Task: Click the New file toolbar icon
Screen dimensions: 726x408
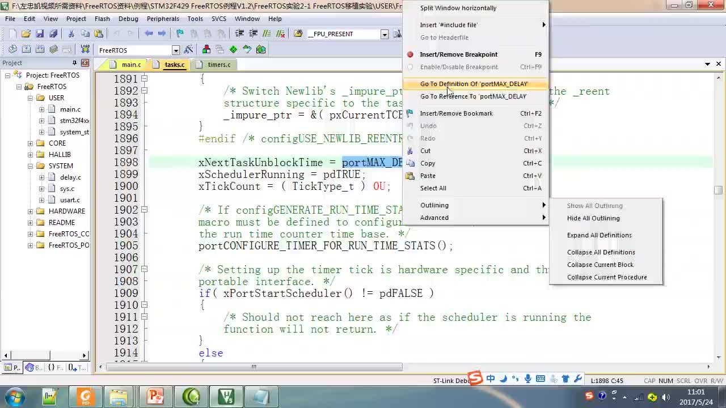Action: (12, 34)
